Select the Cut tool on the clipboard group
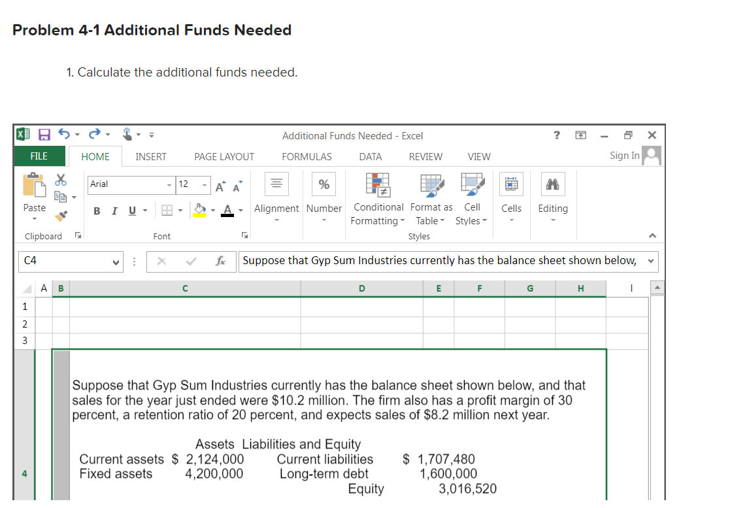730x508 pixels. [59, 178]
